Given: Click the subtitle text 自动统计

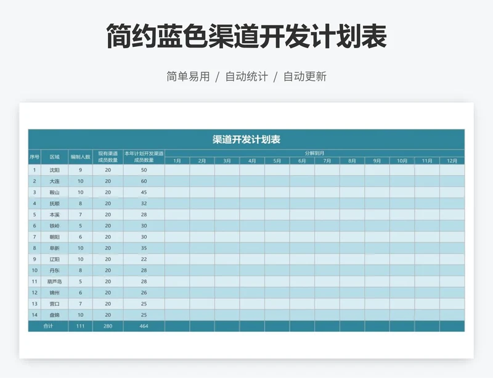Looking at the screenshot, I should point(246,76).
